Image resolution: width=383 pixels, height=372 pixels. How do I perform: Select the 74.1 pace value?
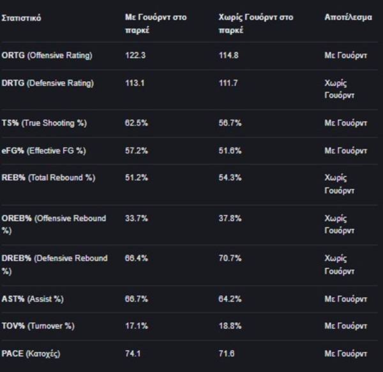pyautogui.click(x=132, y=353)
